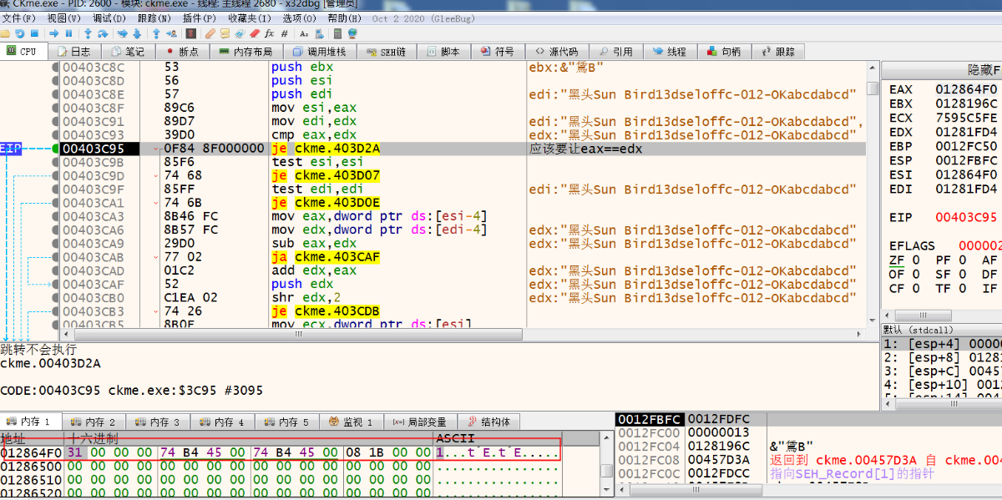The height and width of the screenshot is (500, 1002).
Task: Pause execution with the pause icon
Action: coord(68,33)
